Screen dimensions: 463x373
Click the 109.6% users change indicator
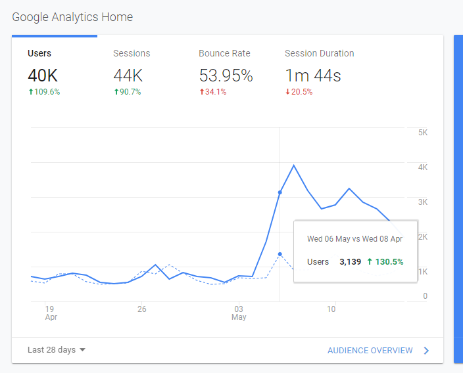44,92
